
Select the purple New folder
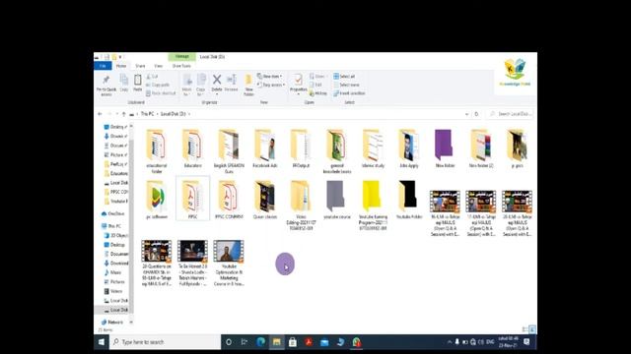[x=445, y=148]
